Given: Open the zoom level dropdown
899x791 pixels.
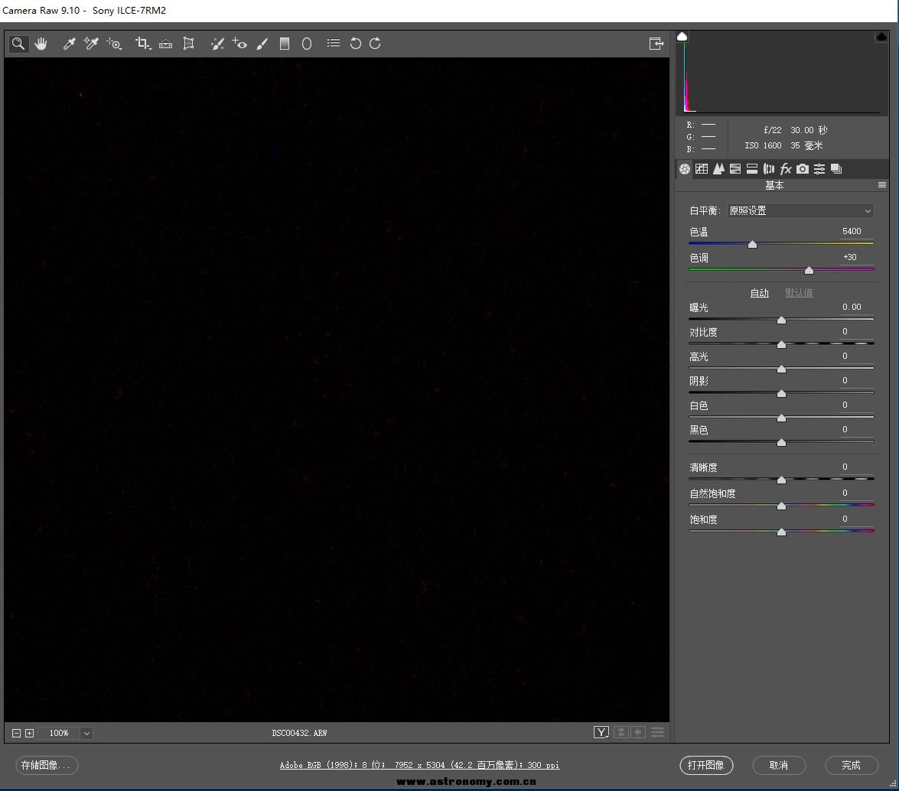Looking at the screenshot, I should [x=86, y=733].
